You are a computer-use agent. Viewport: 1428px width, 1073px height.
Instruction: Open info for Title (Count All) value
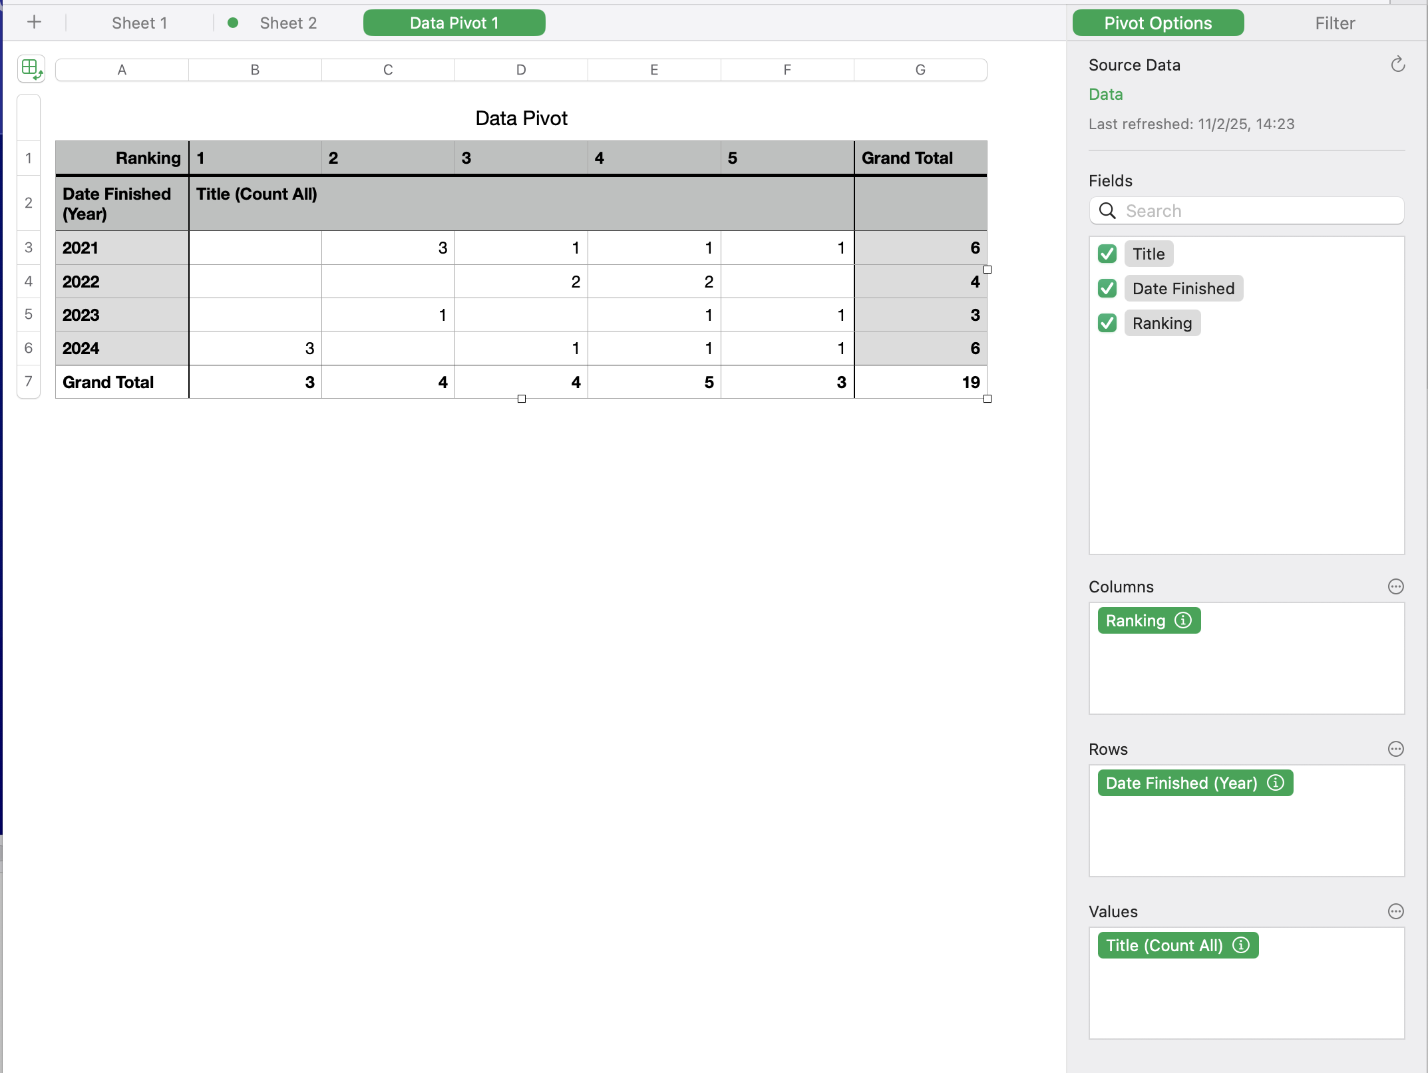pos(1241,945)
